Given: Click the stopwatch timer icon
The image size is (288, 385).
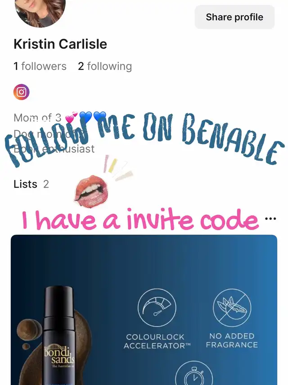Looking at the screenshot, I should (194, 373).
